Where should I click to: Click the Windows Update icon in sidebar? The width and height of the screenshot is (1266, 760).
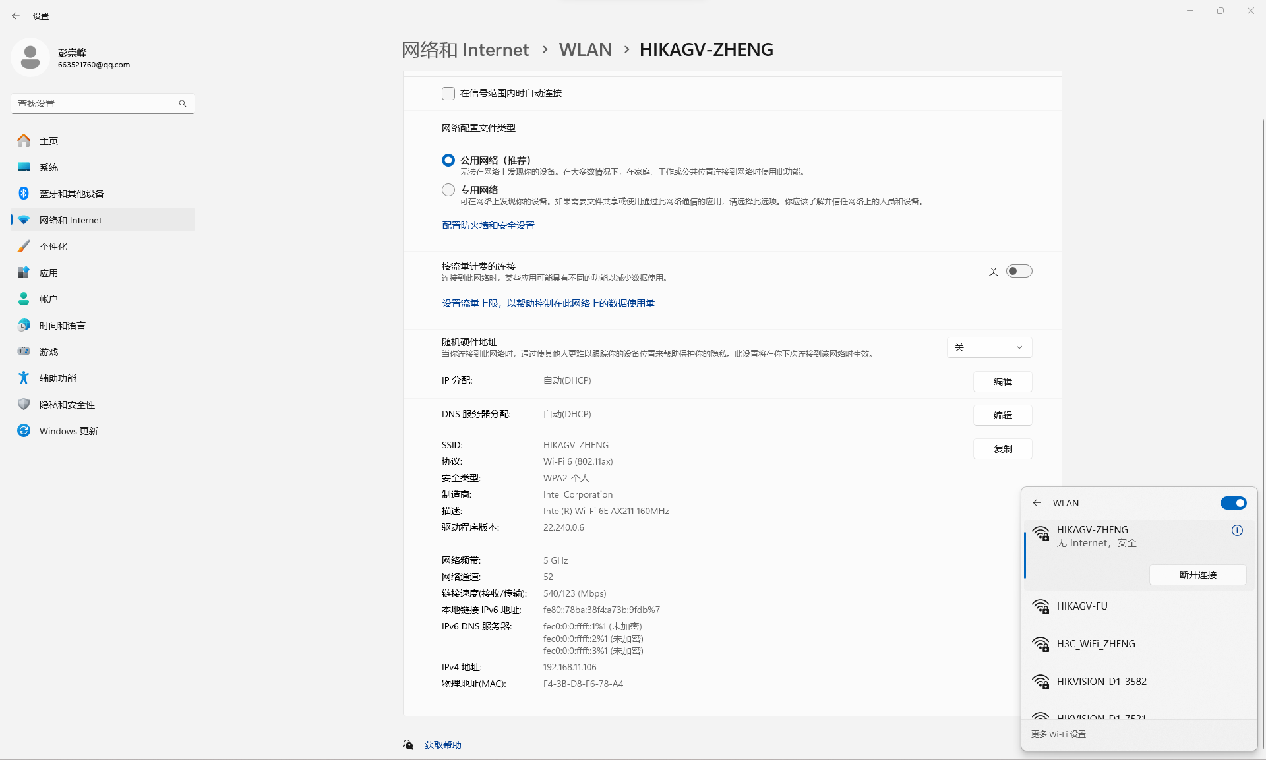[24, 430]
